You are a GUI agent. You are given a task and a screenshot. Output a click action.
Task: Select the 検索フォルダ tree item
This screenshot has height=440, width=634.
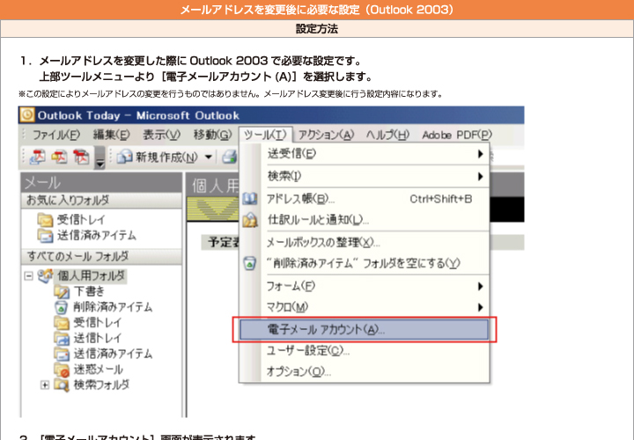[101, 385]
